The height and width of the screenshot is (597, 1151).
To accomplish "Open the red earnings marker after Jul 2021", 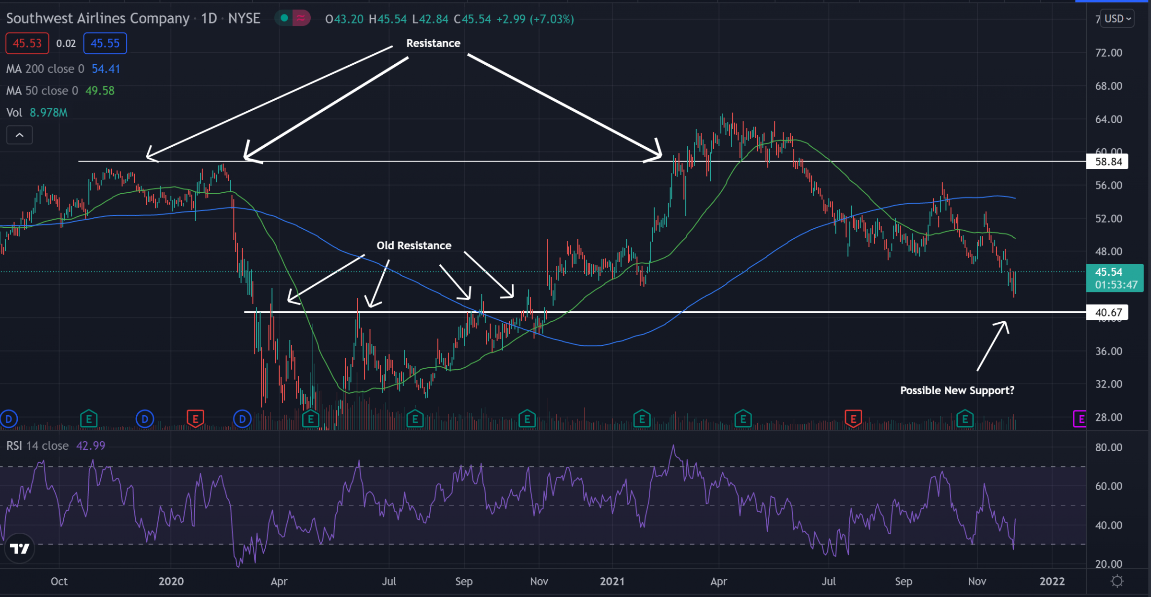I will click(x=853, y=420).
